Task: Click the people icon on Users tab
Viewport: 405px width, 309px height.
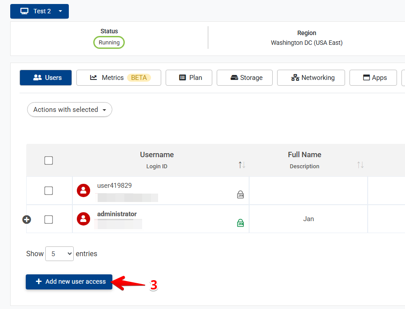Action: coord(37,77)
